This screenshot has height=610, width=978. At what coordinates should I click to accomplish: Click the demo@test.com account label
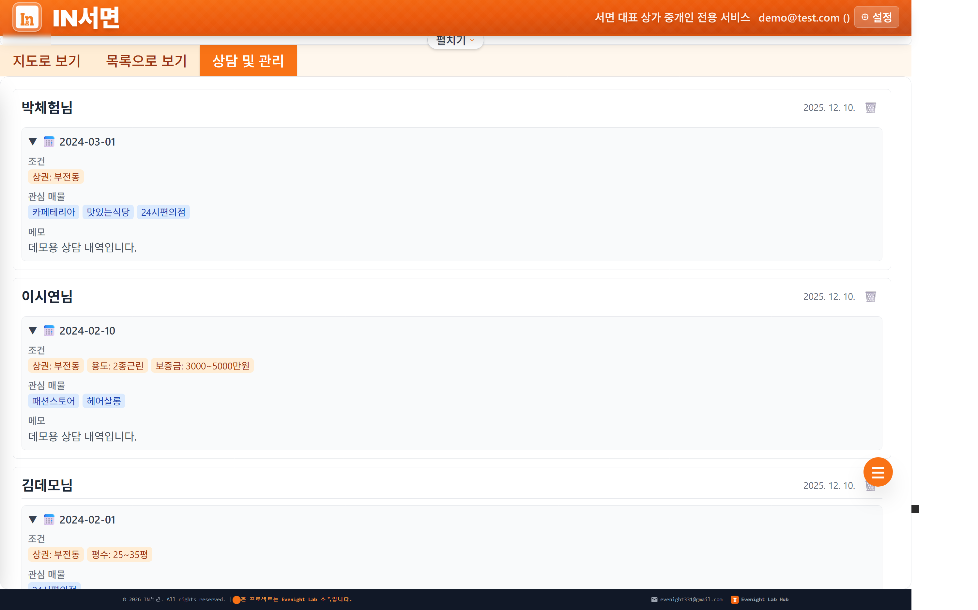click(x=804, y=18)
